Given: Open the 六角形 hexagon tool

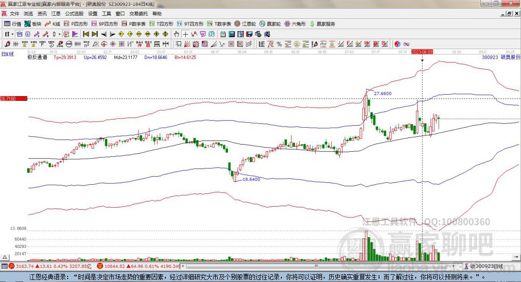Looking at the screenshot, I should [x=295, y=24].
